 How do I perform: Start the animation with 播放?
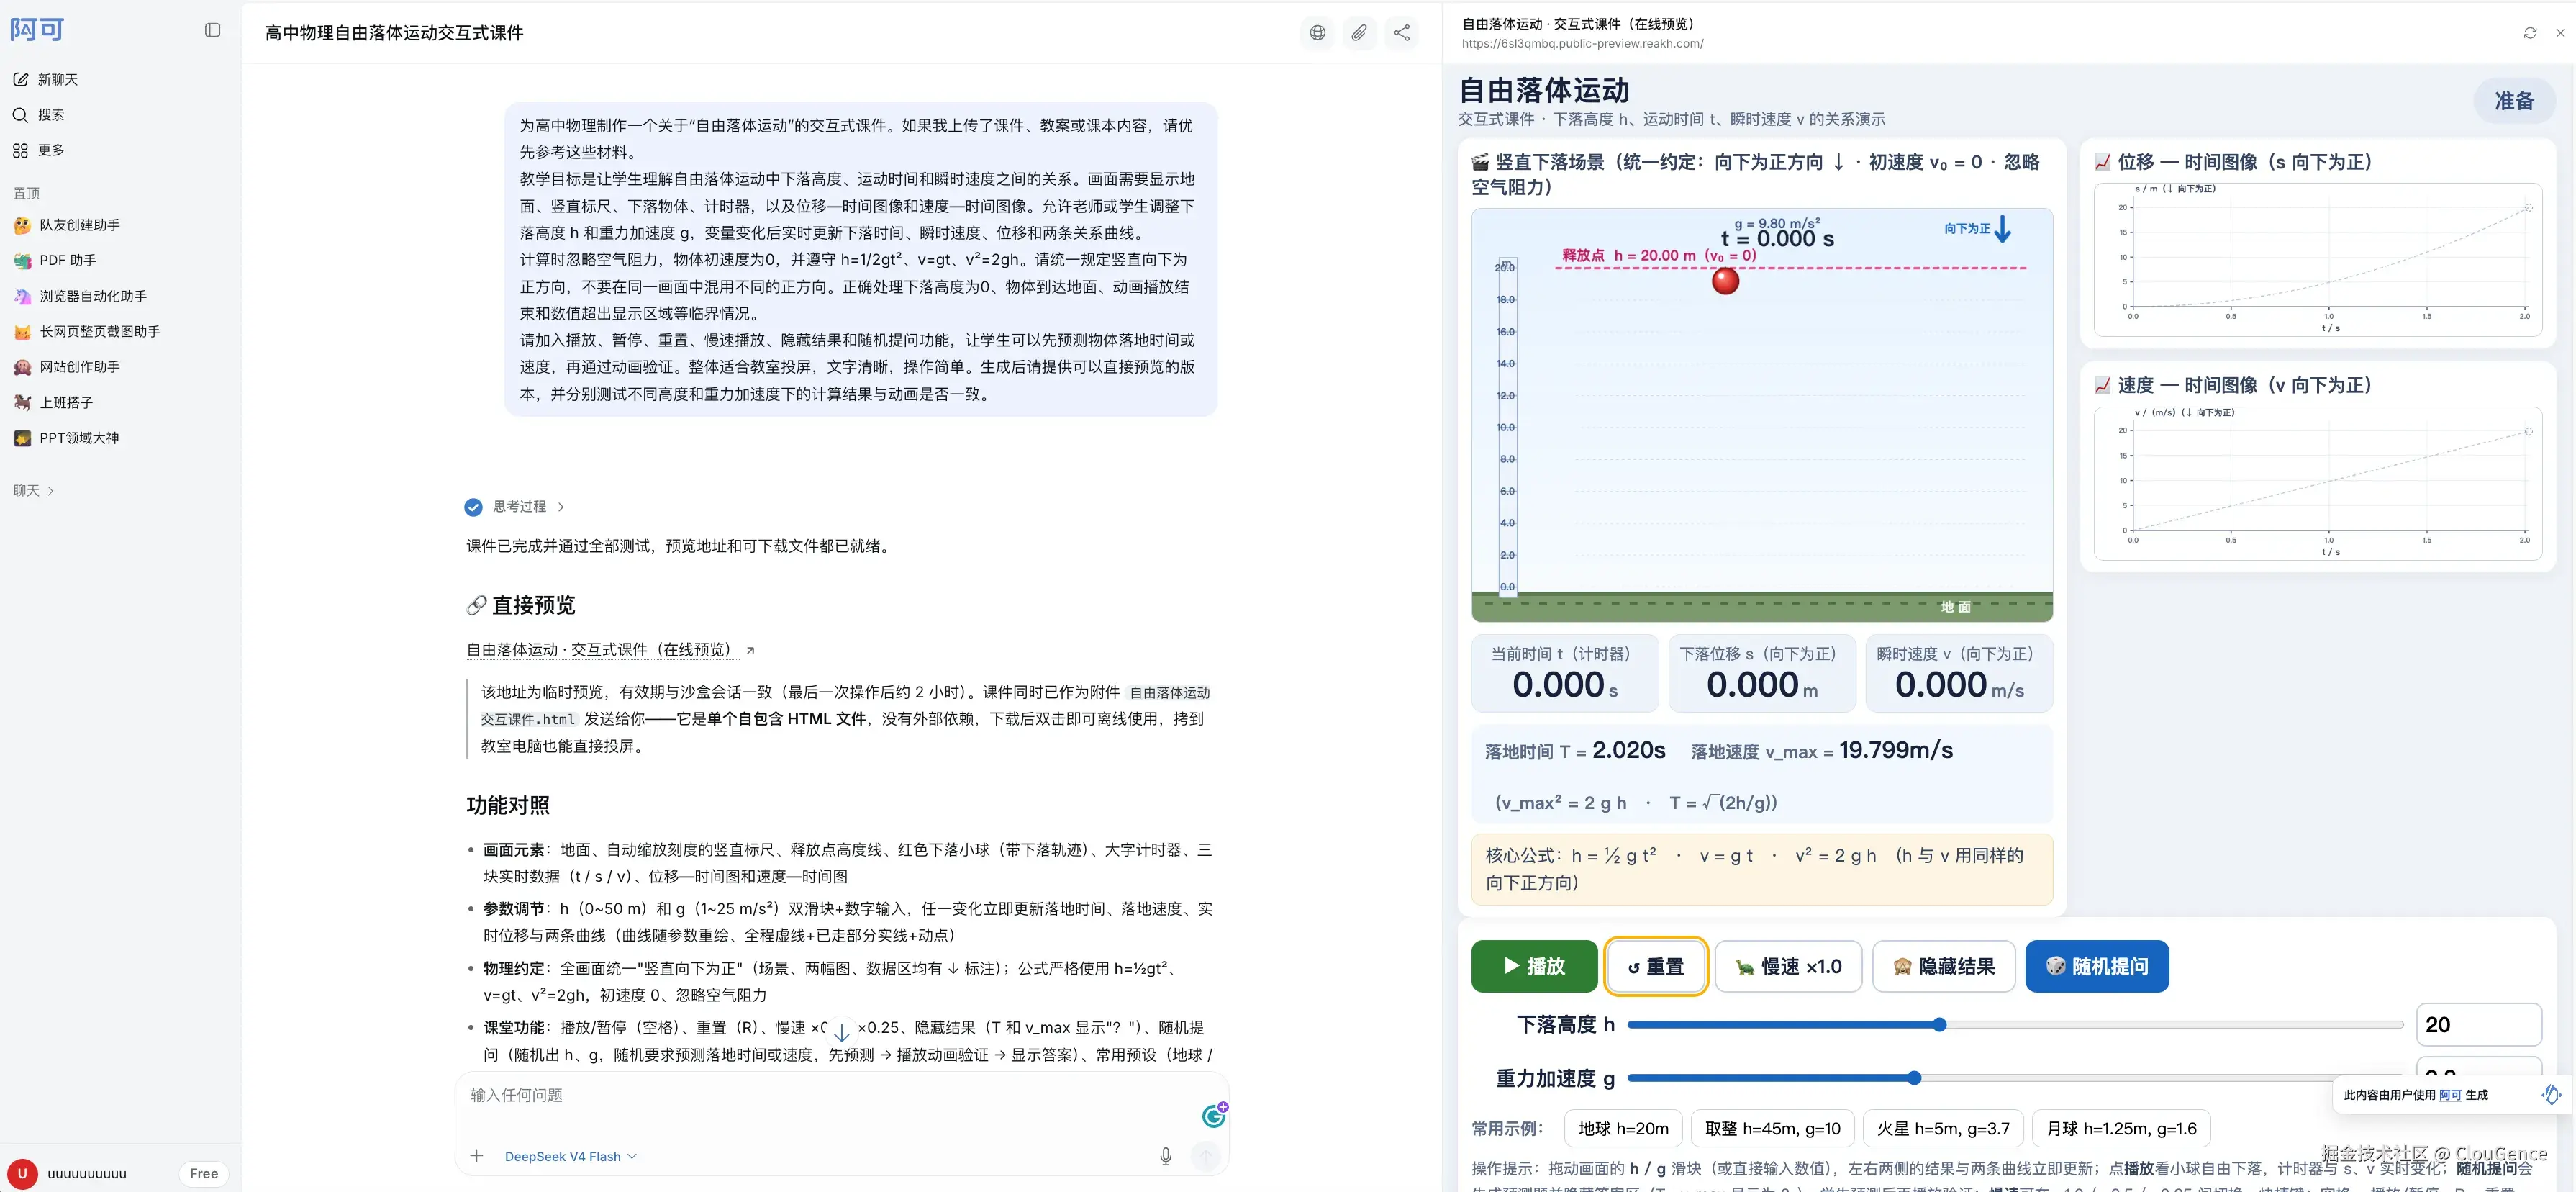click(x=1534, y=966)
